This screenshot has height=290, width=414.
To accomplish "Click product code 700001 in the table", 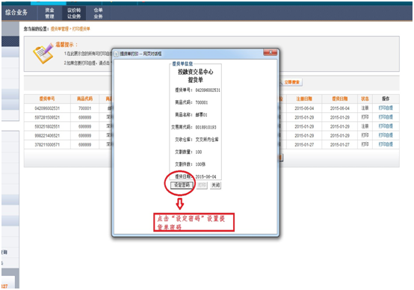I will point(84,108).
